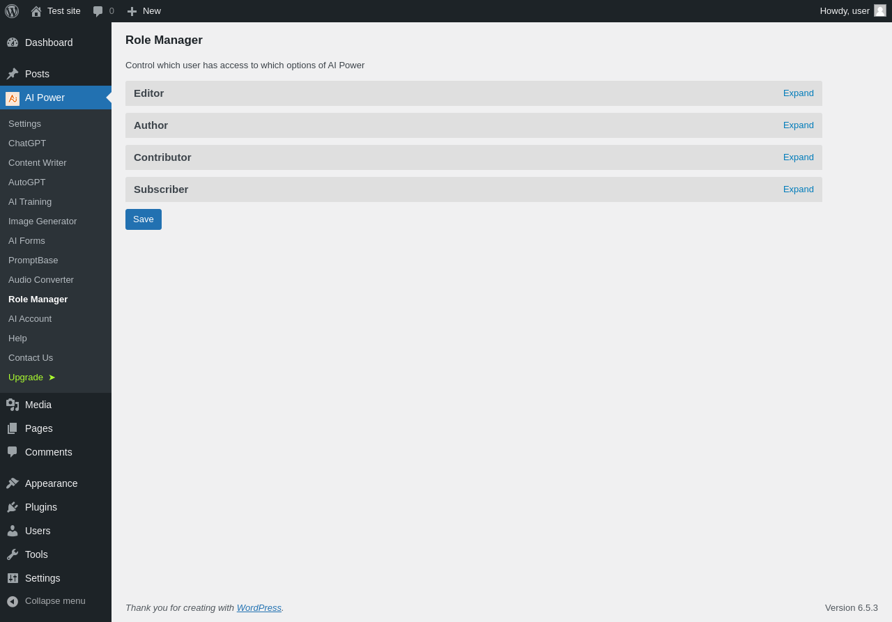Click the Media library icon
The width and height of the screenshot is (892, 622).
13,405
